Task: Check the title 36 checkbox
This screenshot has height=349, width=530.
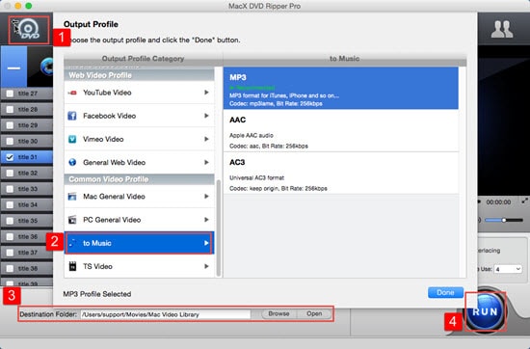Action: (x=11, y=237)
